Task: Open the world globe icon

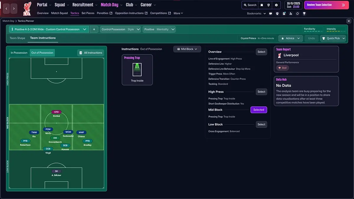Action: point(269,5)
